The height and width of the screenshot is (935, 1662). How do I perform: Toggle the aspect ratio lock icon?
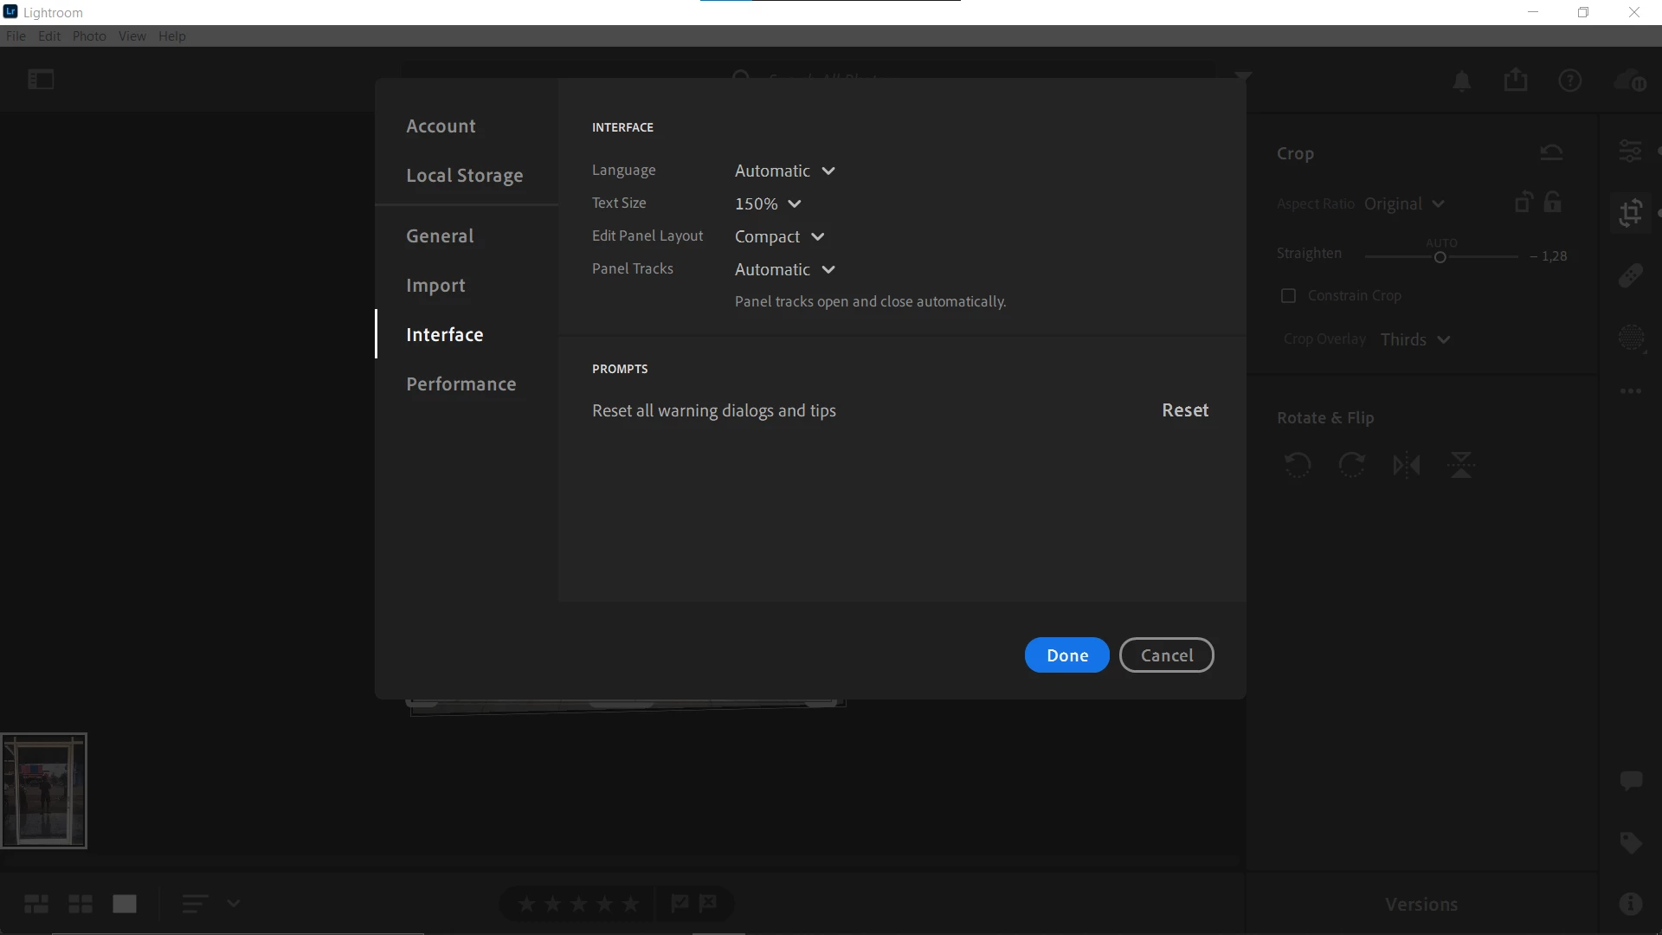click(1553, 203)
